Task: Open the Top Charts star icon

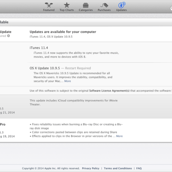Action: [67, 5]
